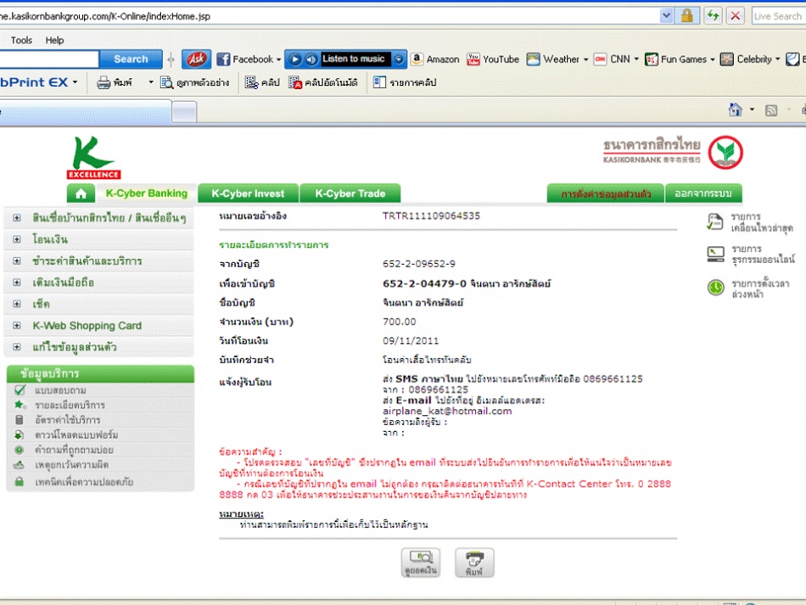Click the toolbar Search button

point(131,59)
